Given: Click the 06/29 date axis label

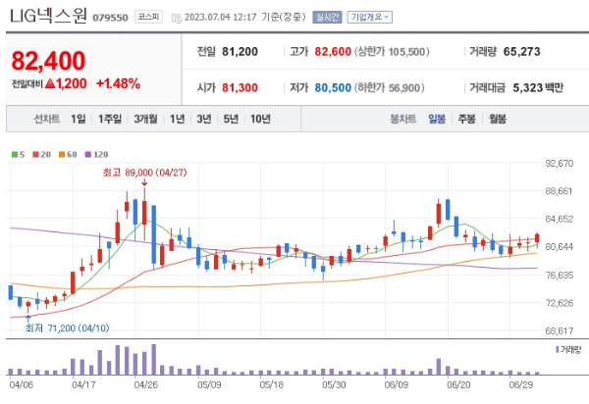Looking at the screenshot, I should pyautogui.click(x=520, y=384).
